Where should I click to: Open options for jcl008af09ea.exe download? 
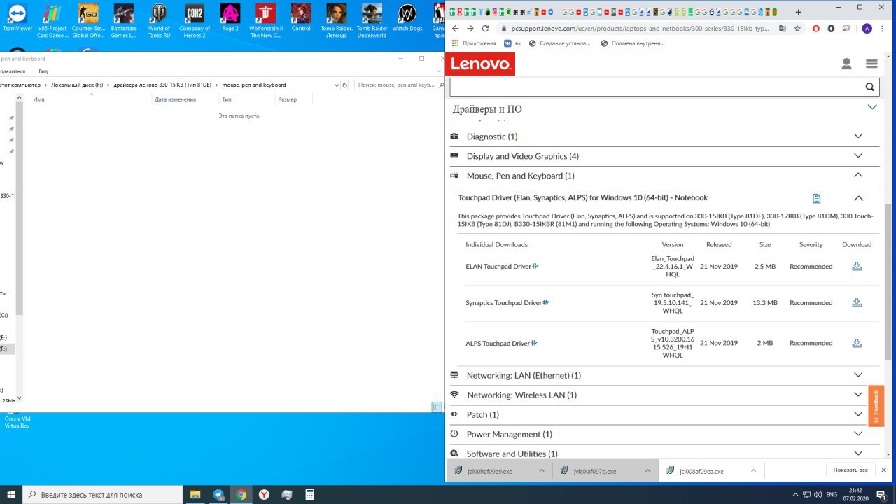(754, 471)
